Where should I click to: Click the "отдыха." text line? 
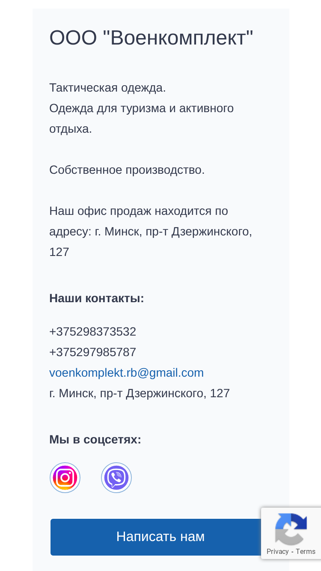(x=71, y=129)
